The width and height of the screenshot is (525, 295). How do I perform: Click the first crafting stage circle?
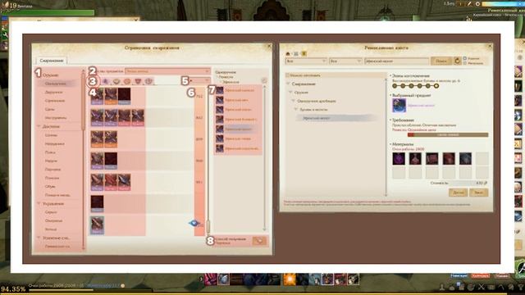(x=395, y=86)
